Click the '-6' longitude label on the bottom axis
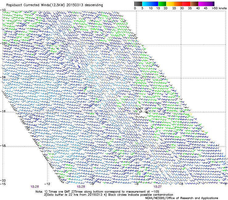228x200 pixels. click(136, 184)
